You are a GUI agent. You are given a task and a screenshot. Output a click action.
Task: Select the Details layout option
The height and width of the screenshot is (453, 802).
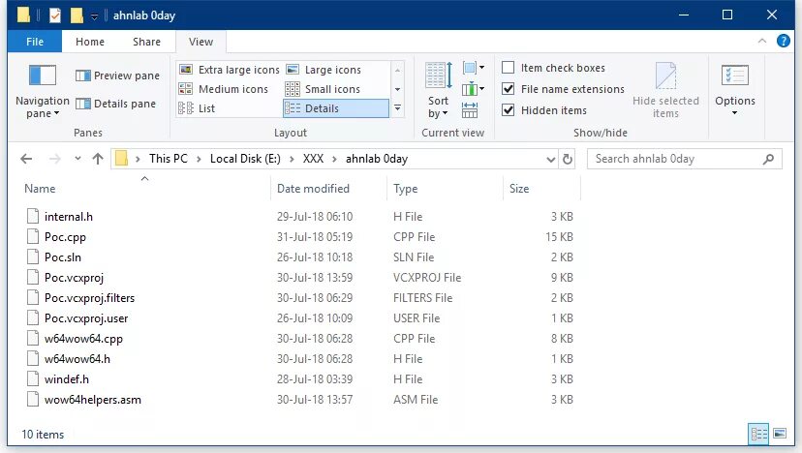(x=335, y=108)
